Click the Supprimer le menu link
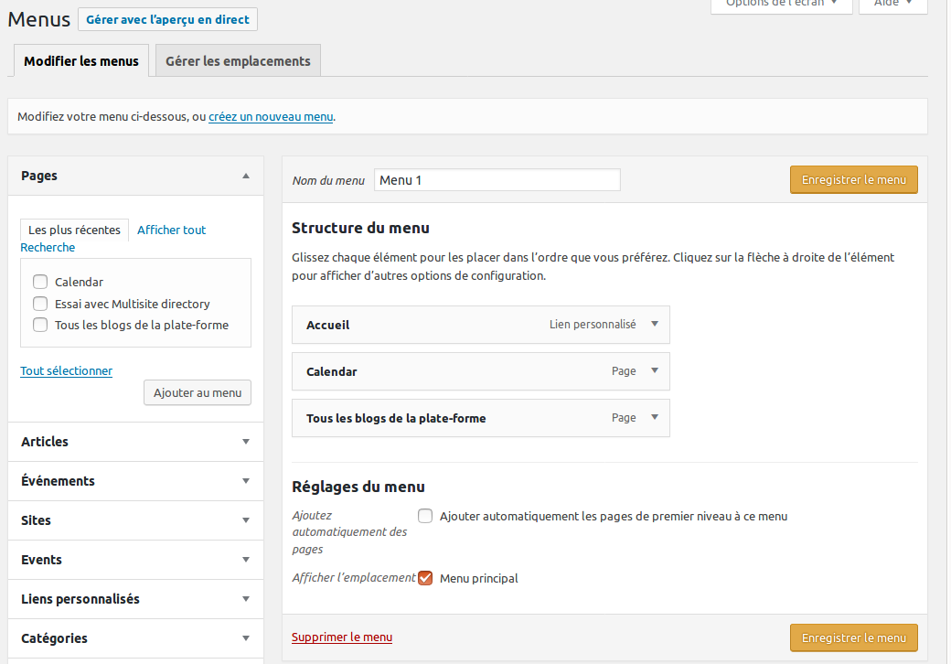 (x=342, y=637)
